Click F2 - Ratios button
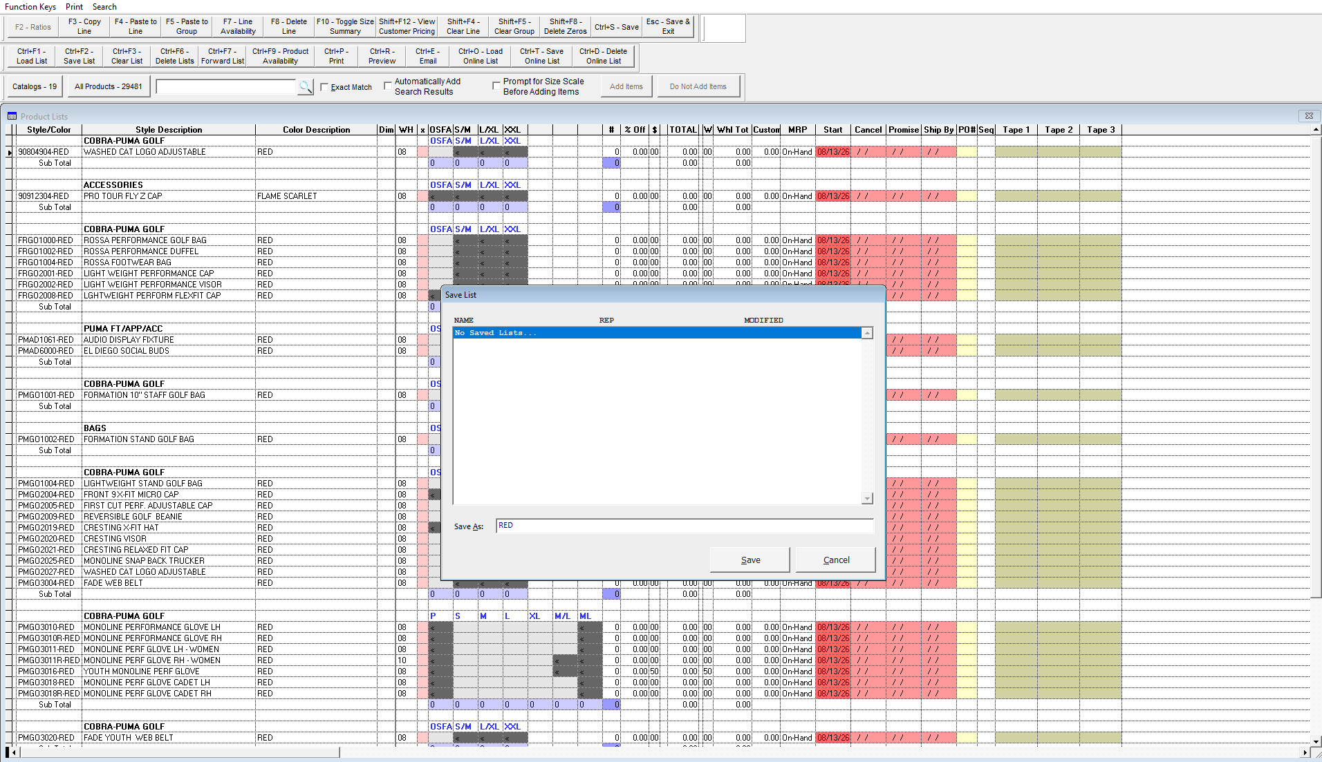 [x=33, y=27]
